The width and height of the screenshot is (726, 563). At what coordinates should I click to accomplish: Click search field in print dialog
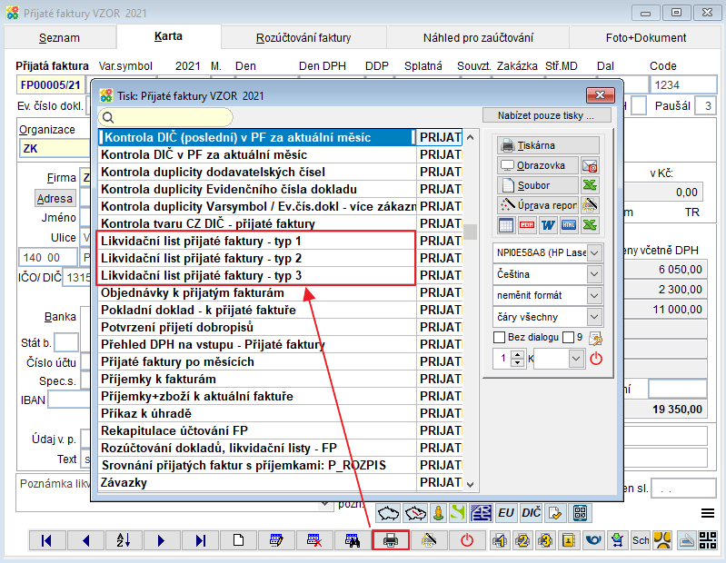165,117
